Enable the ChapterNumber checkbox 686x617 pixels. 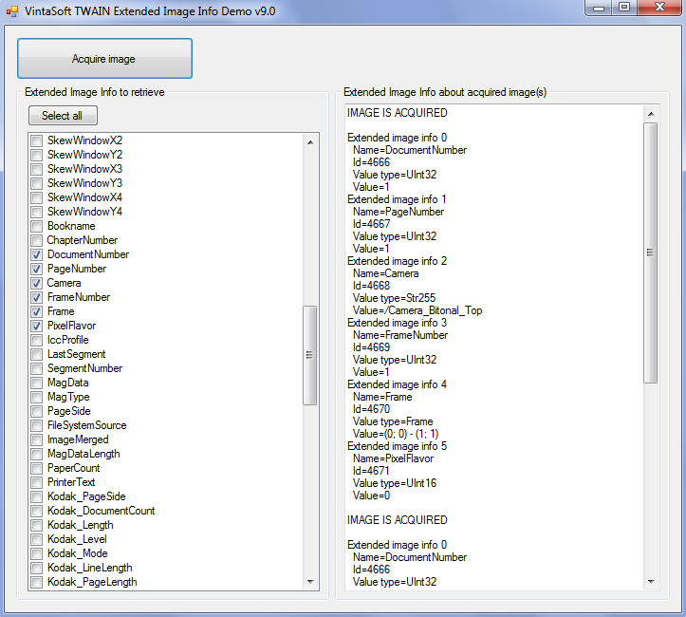click(x=37, y=241)
